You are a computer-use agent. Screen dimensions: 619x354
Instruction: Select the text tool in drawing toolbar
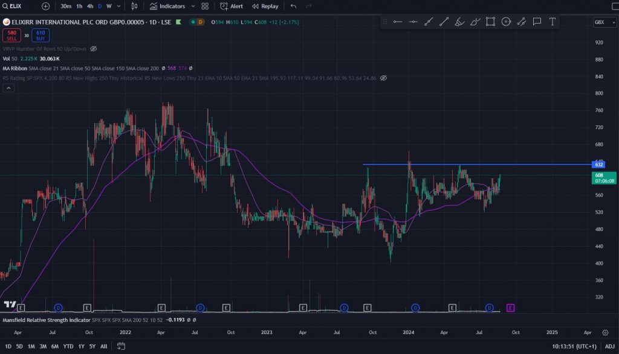[x=553, y=22]
